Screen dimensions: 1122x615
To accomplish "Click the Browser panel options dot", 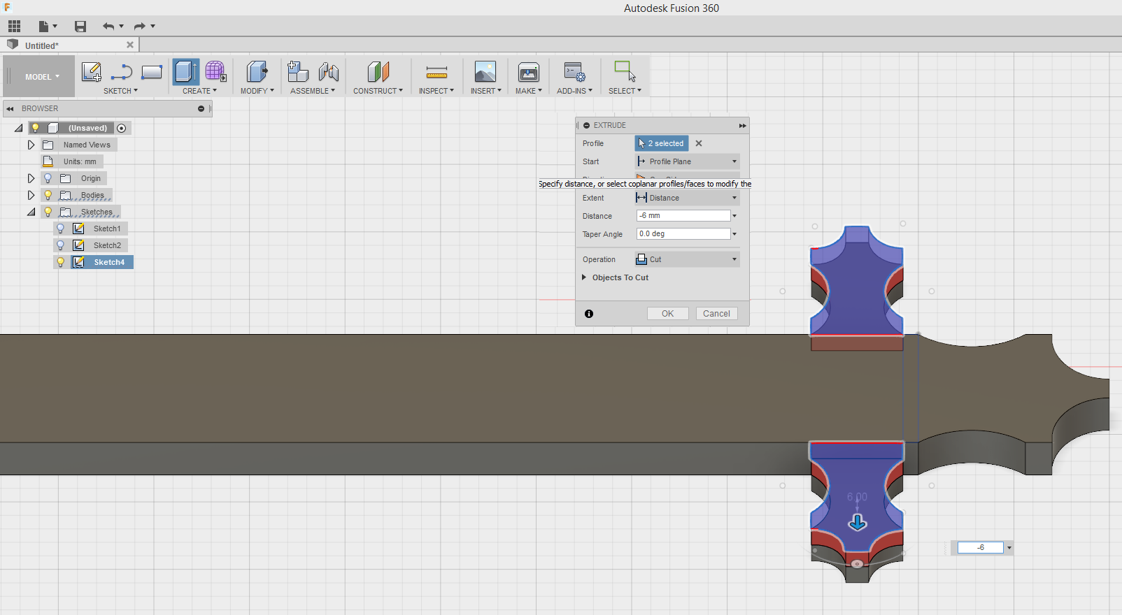I will [x=201, y=109].
